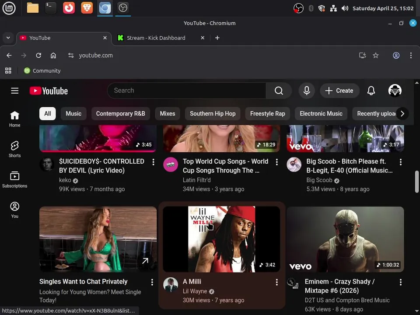This screenshot has height=315, width=420.
Task: Launch the Brave browser panel icon
Action: pos(87,8)
